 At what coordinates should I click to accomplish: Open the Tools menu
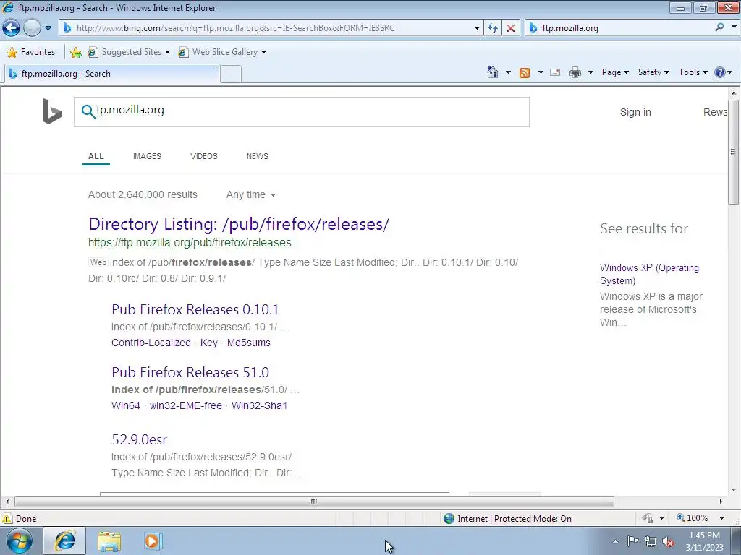click(693, 72)
